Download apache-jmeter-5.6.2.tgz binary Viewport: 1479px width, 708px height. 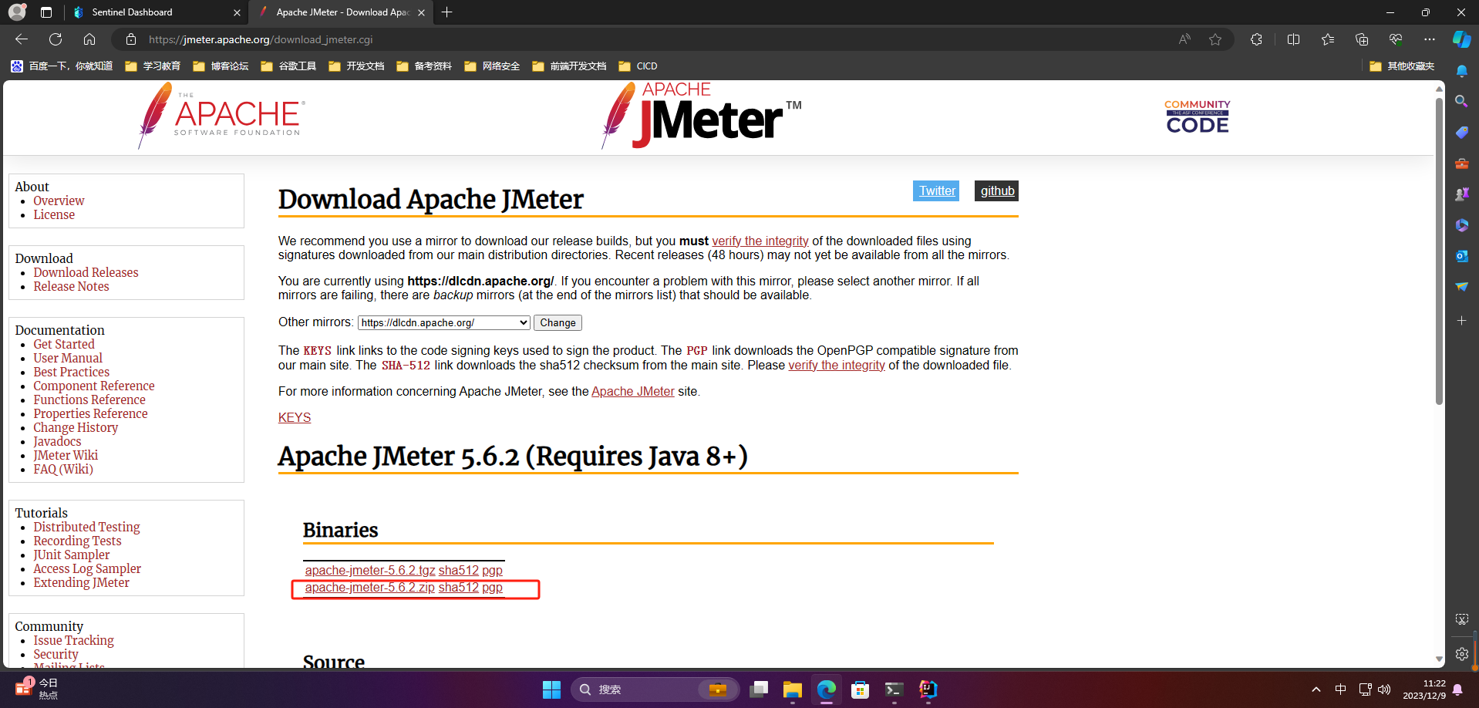click(x=370, y=571)
